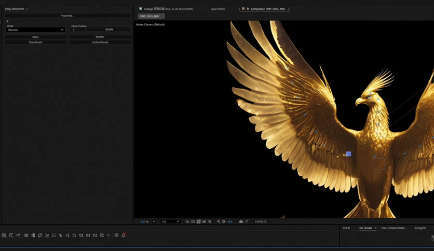Click the Apply button
Screen dimensions: 434x251
[35, 37]
